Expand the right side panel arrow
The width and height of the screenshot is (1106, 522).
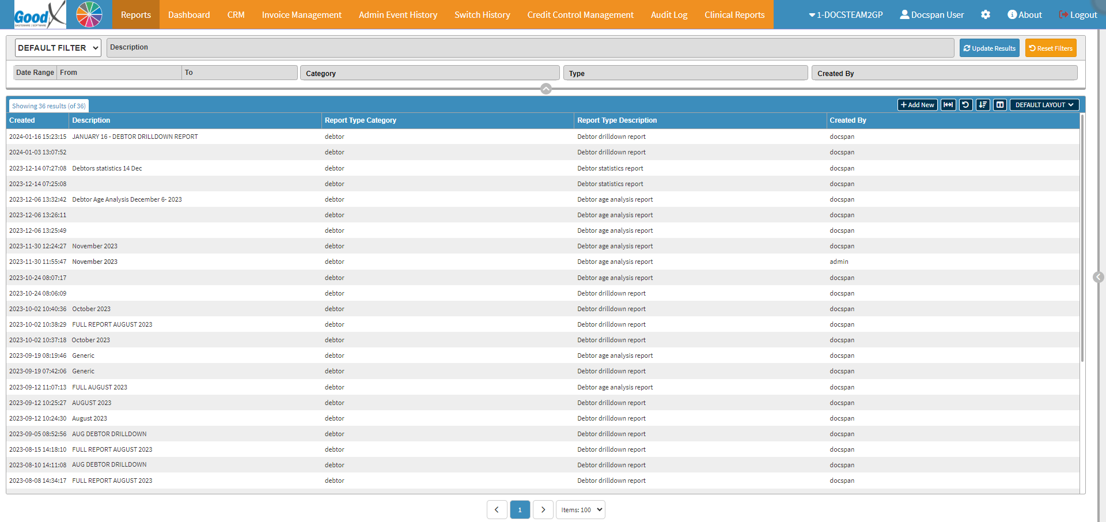(x=1099, y=277)
